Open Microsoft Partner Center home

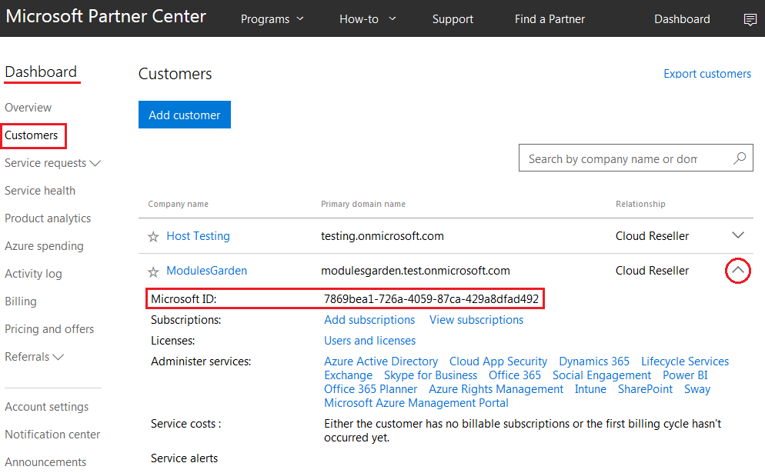(106, 16)
